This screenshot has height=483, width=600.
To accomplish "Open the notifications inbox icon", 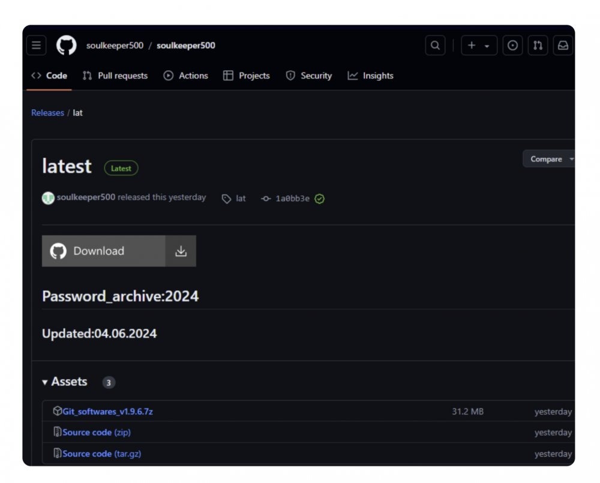I will pos(563,46).
